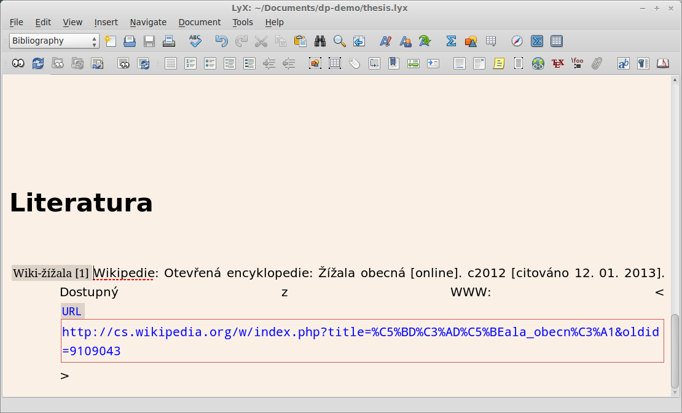Apply an itemized bullet list

click(210, 63)
